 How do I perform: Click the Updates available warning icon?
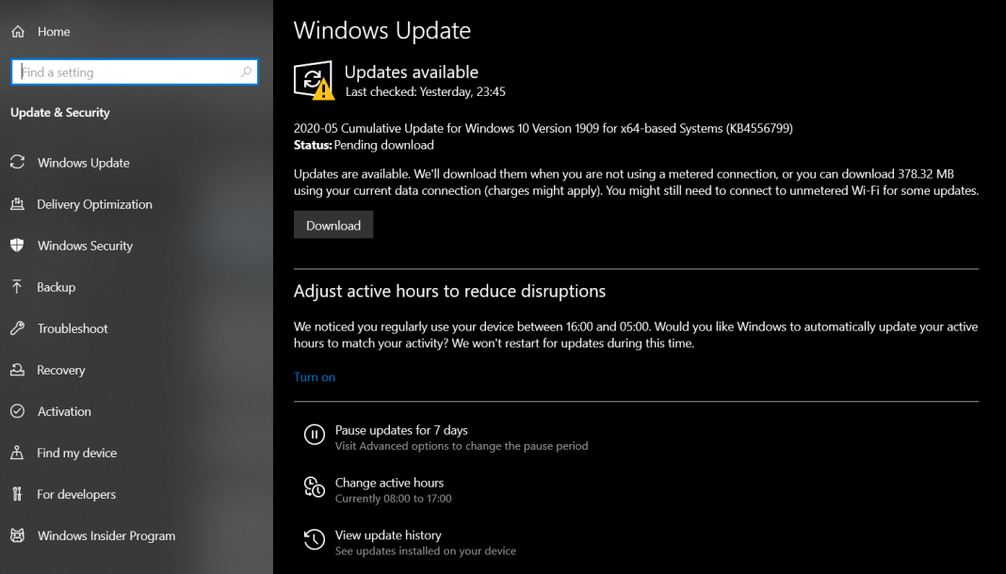[x=313, y=80]
